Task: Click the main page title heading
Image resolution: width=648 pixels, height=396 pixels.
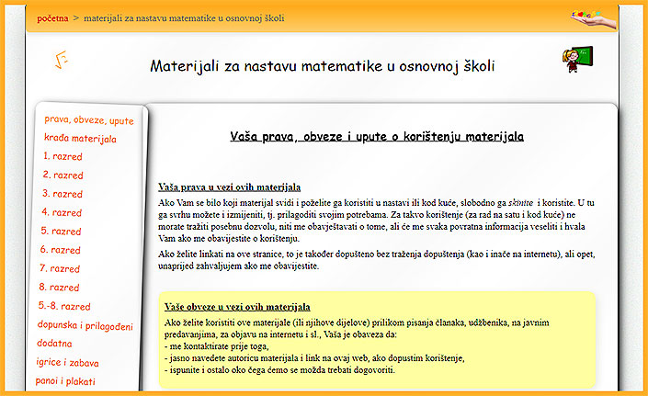Action: (x=323, y=66)
